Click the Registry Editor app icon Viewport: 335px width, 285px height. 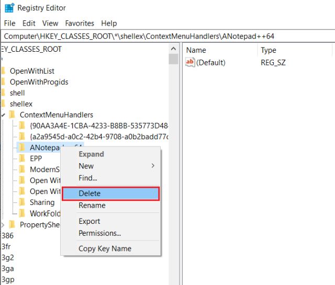coord(9,8)
